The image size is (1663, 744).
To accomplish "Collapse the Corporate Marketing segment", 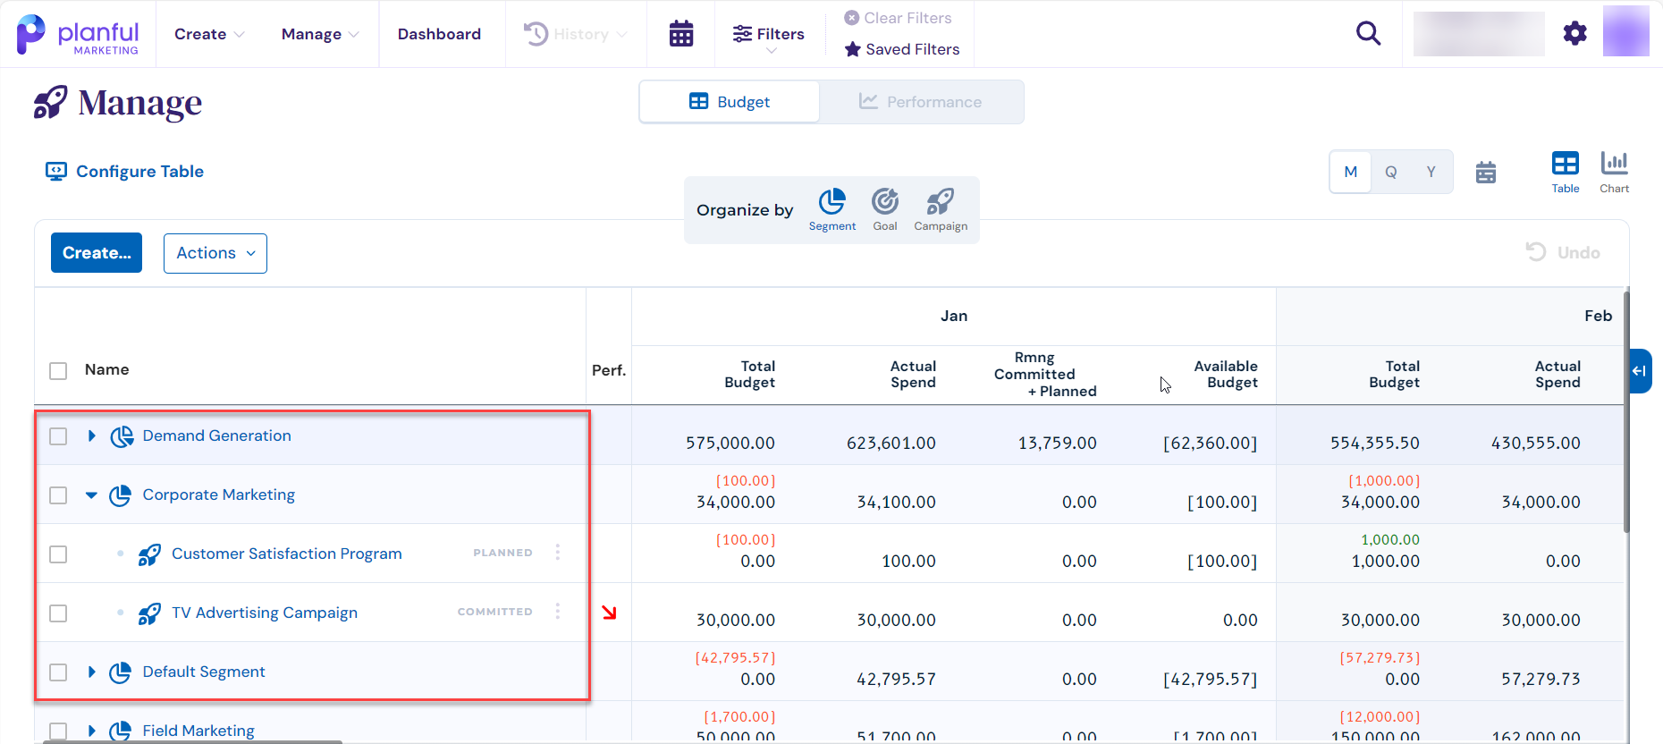I will coord(91,495).
